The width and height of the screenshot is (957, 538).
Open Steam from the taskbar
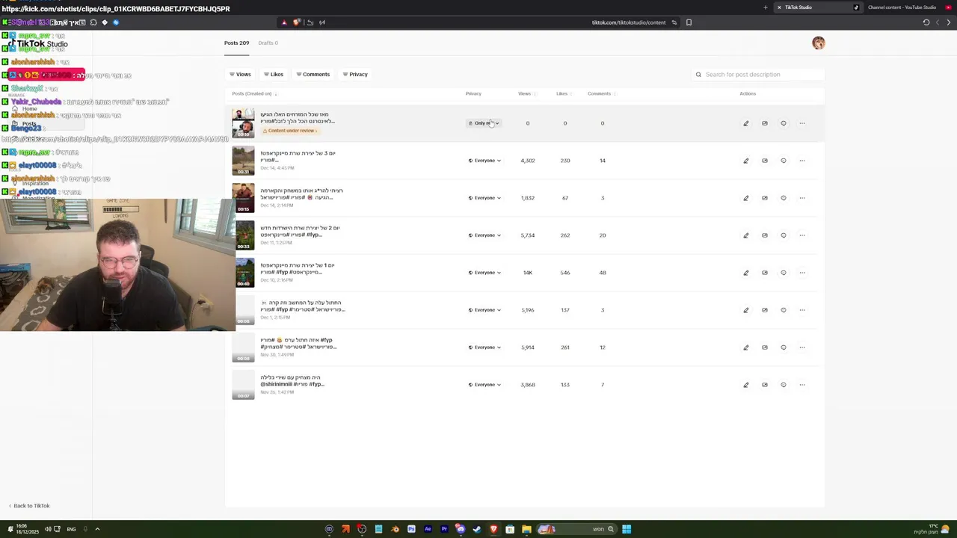coord(477,529)
